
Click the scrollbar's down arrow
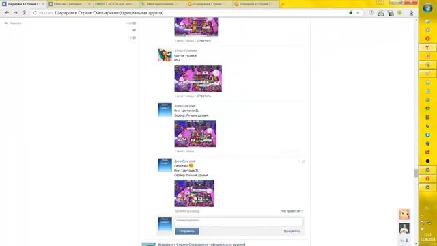(416, 244)
